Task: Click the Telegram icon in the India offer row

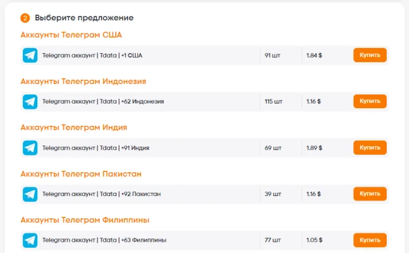Action: point(30,148)
